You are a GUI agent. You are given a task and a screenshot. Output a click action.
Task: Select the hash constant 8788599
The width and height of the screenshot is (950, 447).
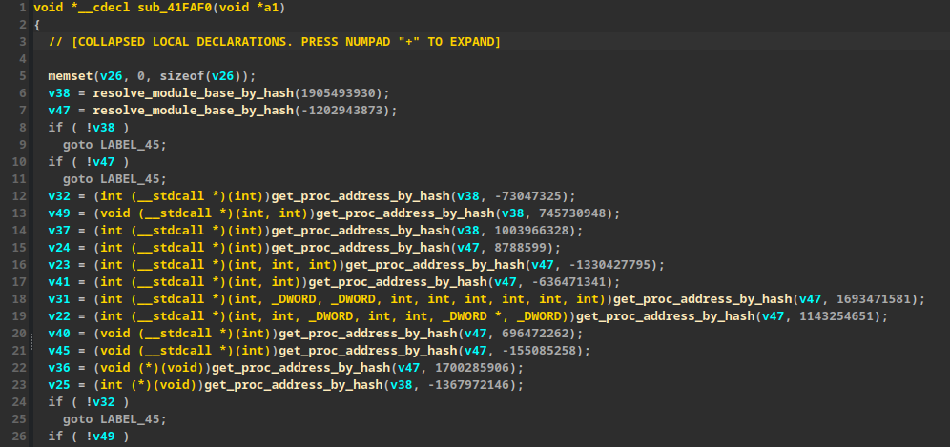click(x=520, y=248)
